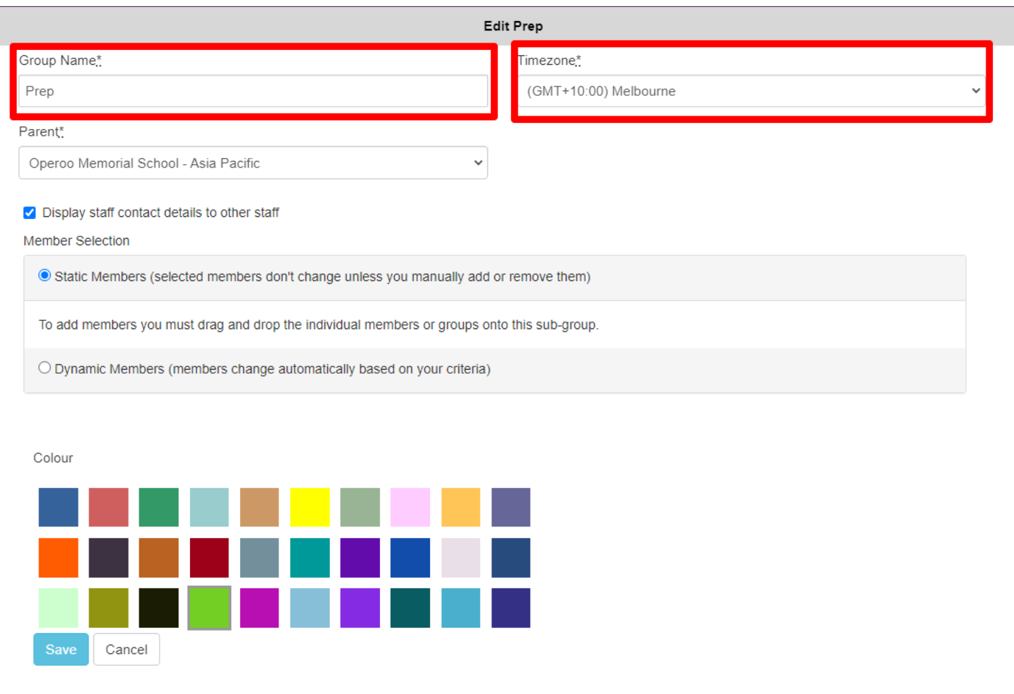Open the Timezone dropdown

point(752,91)
